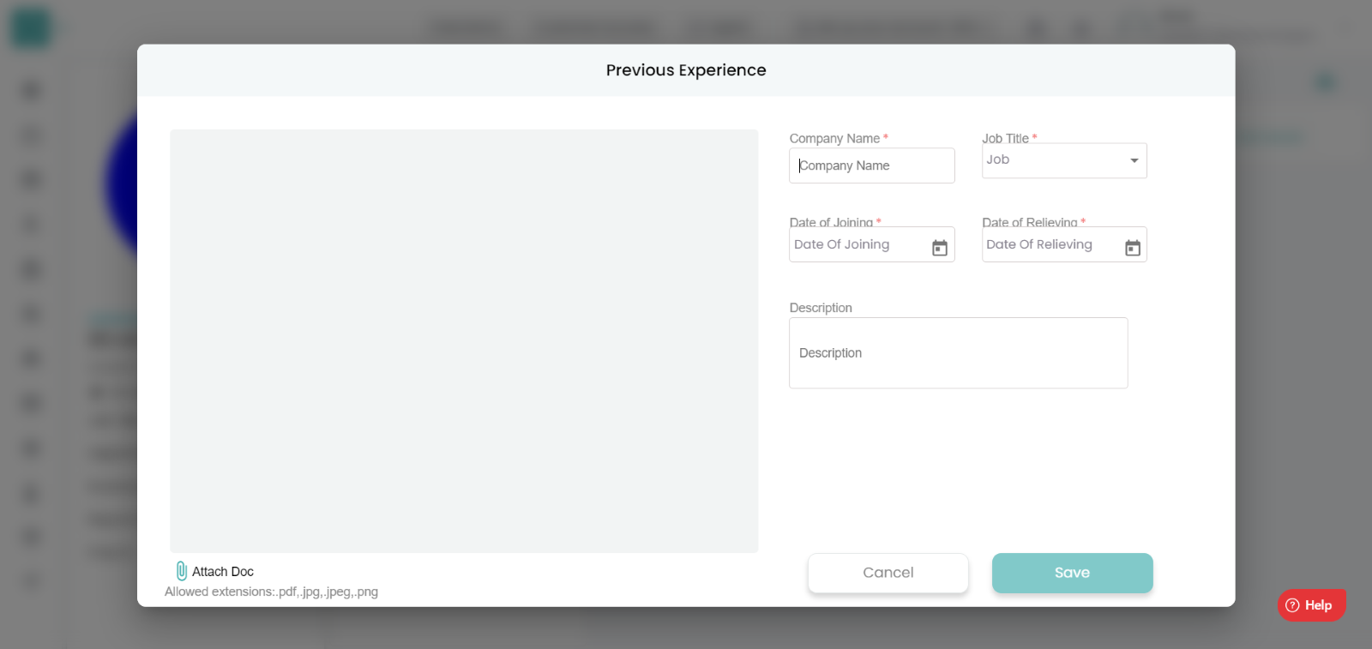Viewport: 1372px width, 649px height.
Task: Save the previous experience entry
Action: click(1073, 573)
